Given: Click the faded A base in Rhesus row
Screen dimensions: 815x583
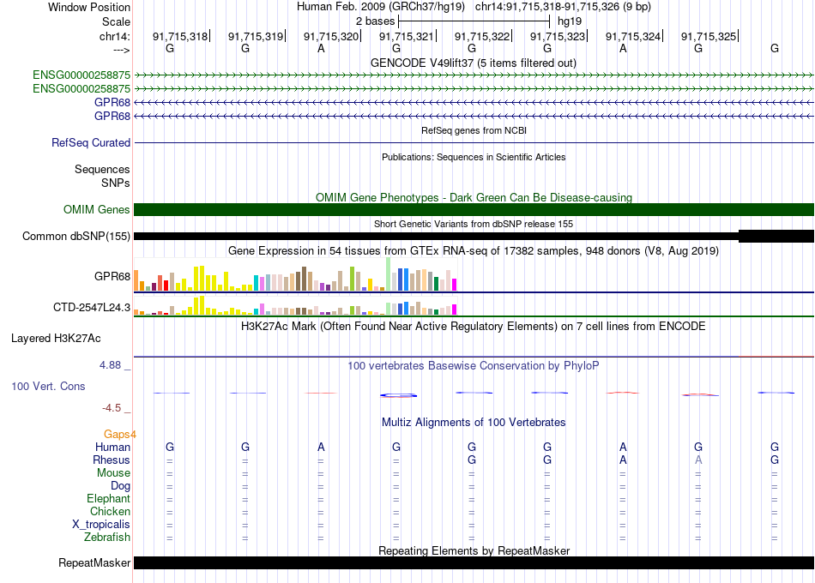Looking at the screenshot, I should coord(698,460).
